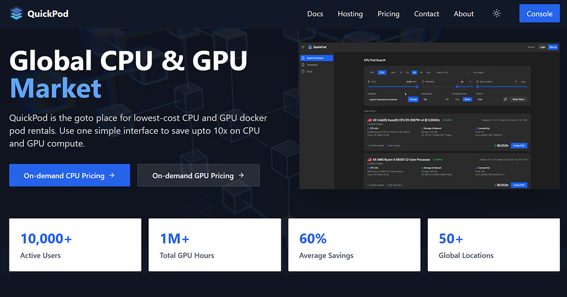The image size is (567, 297).
Task: Click Reset Filters in the console preview
Action: pos(518,99)
